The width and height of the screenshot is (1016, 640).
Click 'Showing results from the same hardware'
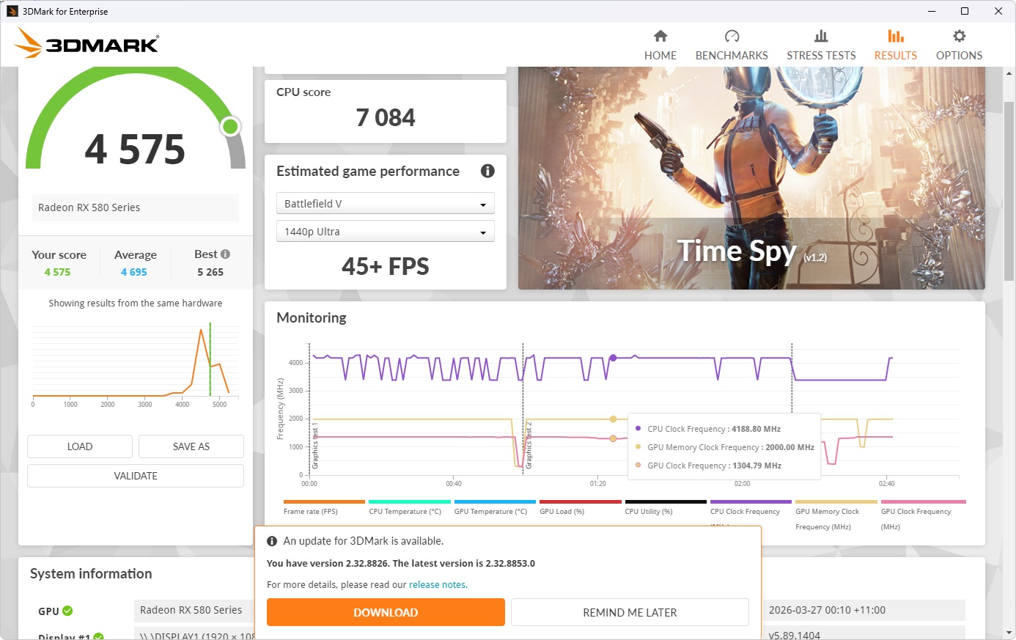coord(136,303)
